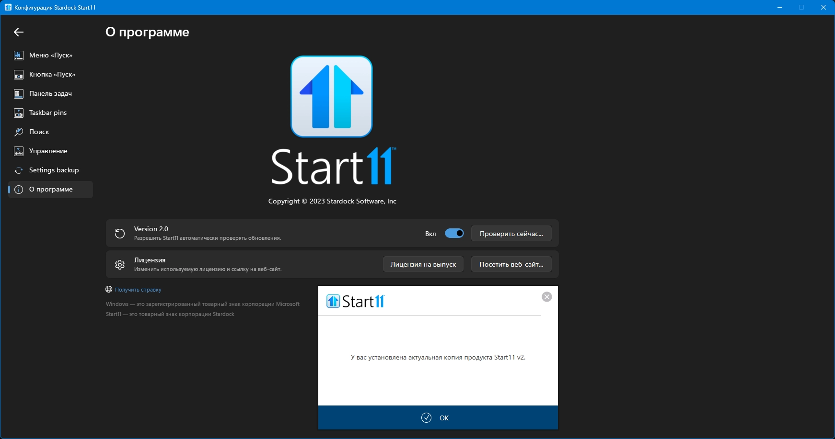Minimize the Start11 configuration window
Image resolution: width=835 pixels, height=439 pixels.
tap(780, 7)
